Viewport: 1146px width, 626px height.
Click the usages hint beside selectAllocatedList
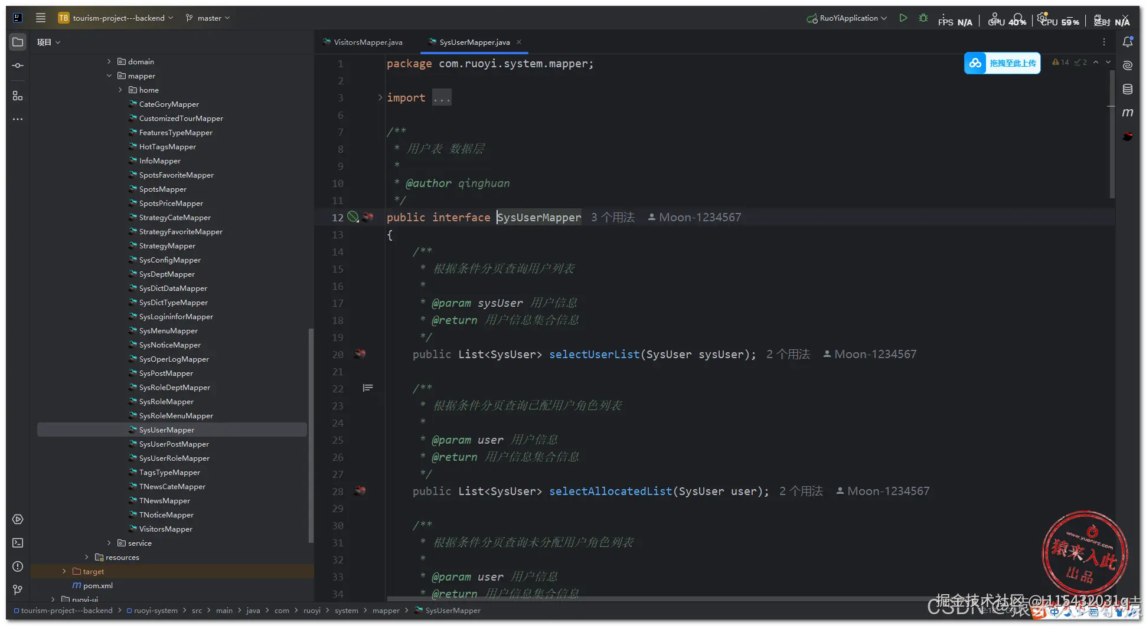[x=801, y=491]
